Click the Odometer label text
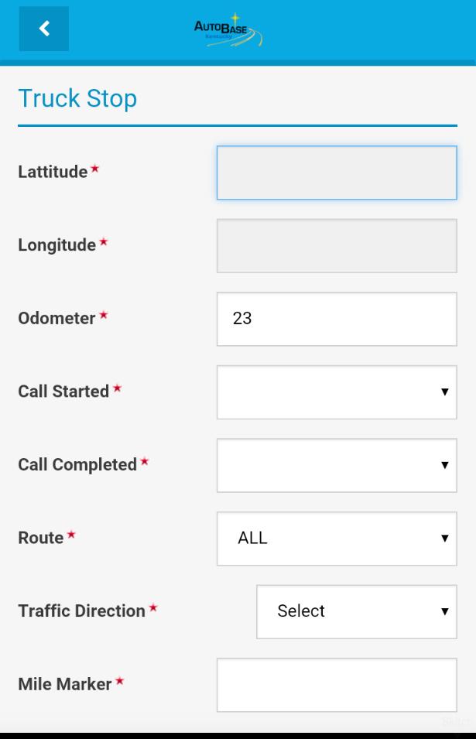The width and height of the screenshot is (476, 739). pos(57,318)
